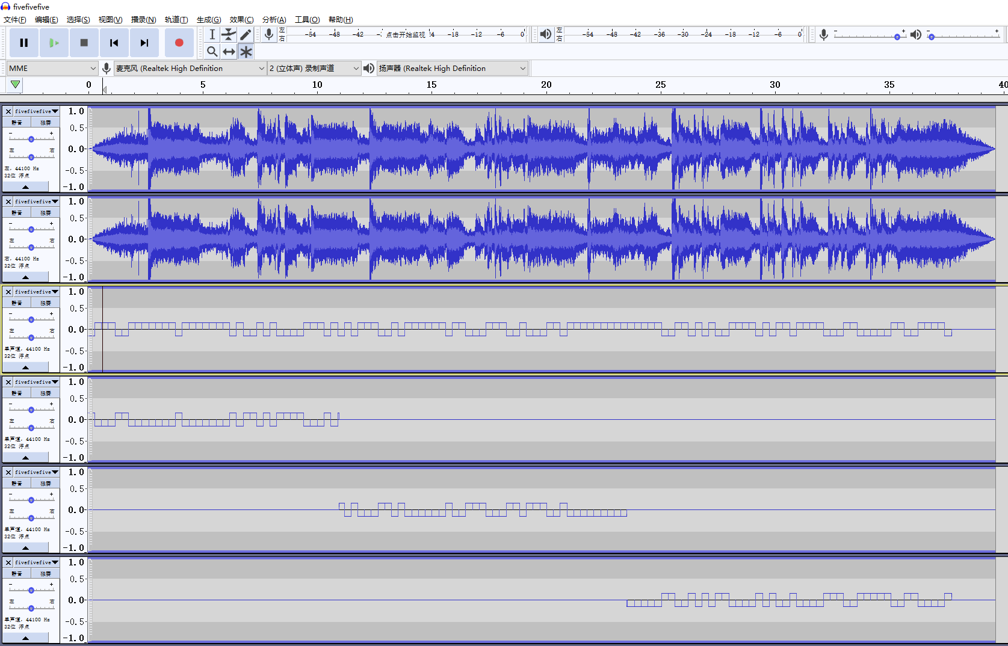The height and width of the screenshot is (646, 1008).
Task: Collapse the first track with its up-arrow button
Action: [x=25, y=186]
